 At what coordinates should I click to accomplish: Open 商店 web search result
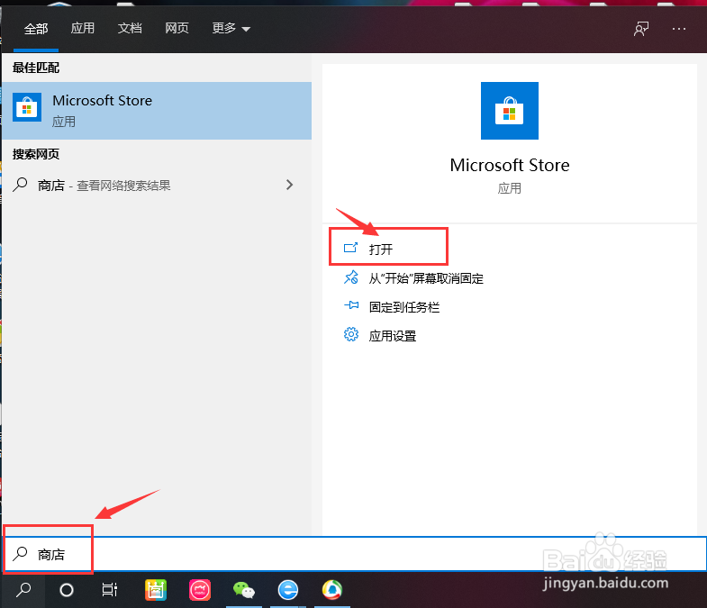[x=157, y=185]
